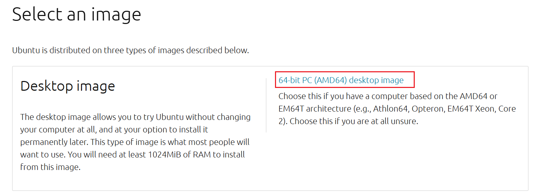
Task: Click the 'Ubuntu is distributed on three types' sentence
Action: point(130,50)
